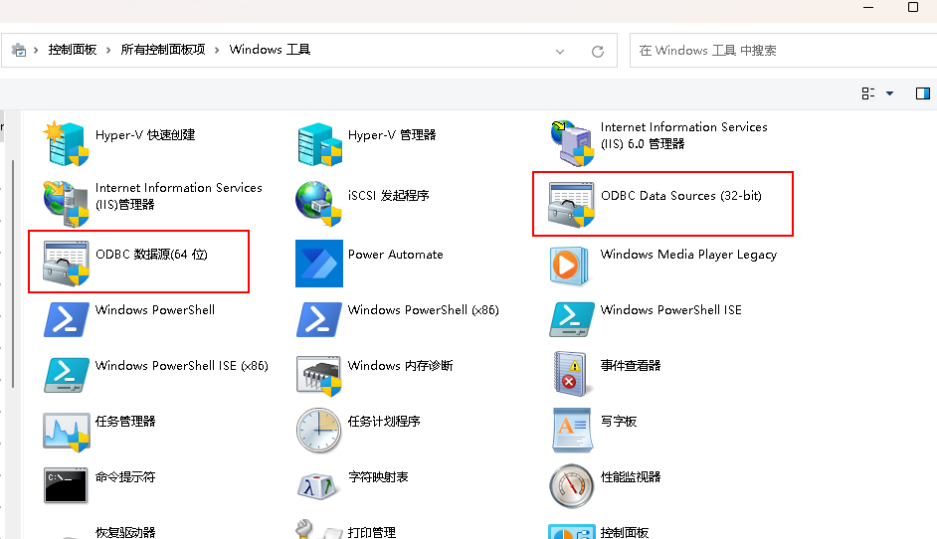Launch the Hyper-V 管理器 icon

coord(319,143)
